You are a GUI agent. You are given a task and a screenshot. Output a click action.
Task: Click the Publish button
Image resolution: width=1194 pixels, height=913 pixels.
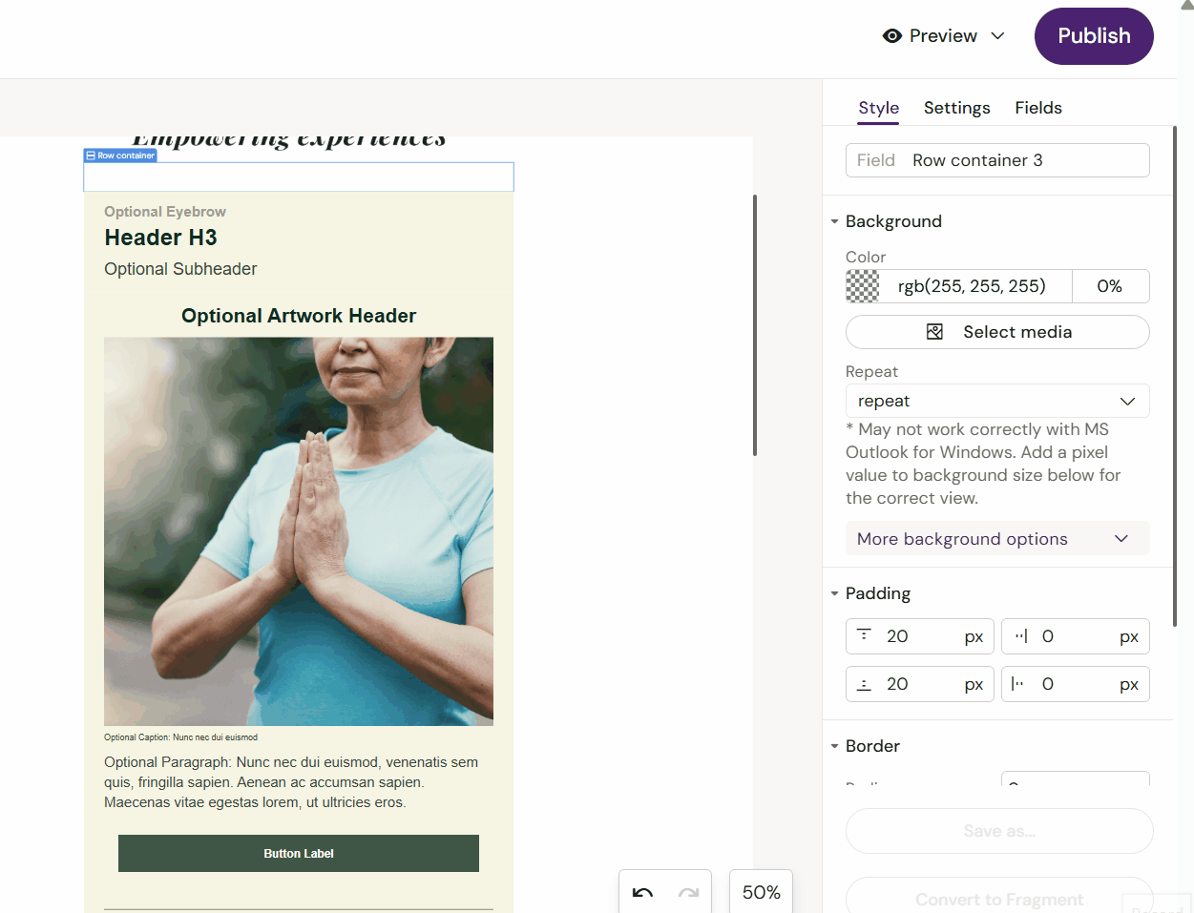(1093, 36)
